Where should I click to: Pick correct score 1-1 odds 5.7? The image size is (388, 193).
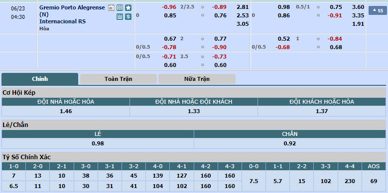(x=277, y=181)
